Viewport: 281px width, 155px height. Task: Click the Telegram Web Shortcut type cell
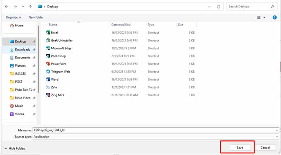point(153,72)
